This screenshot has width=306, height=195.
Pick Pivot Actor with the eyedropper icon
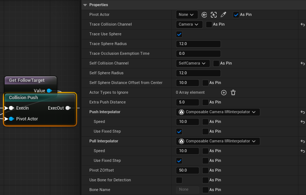point(223,15)
